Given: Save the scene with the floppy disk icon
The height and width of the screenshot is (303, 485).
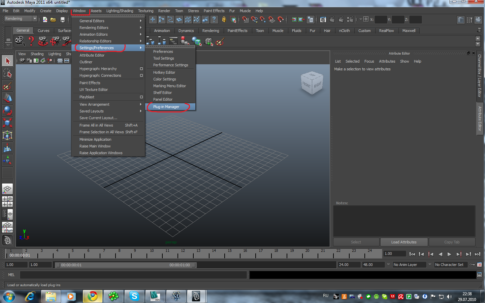Looking at the screenshot, I should 62,20.
